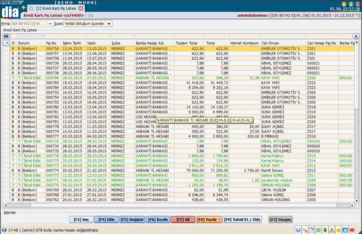Click the green download arrow icon
Screen dimensions: 362x234
[x=332, y=230]
